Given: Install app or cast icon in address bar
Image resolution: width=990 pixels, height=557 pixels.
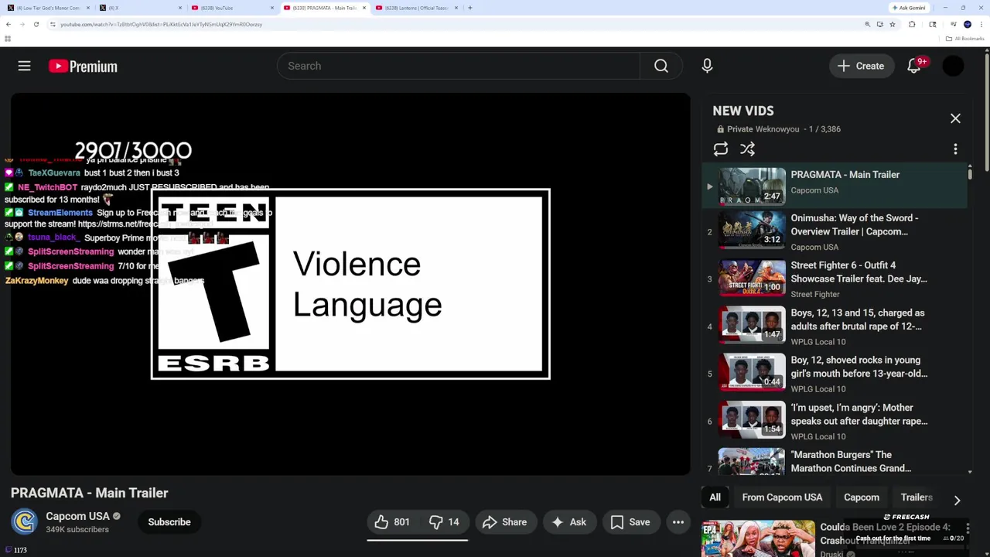Looking at the screenshot, I should [x=879, y=25].
